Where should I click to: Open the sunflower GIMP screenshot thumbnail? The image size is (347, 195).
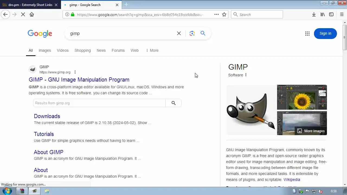point(302,97)
